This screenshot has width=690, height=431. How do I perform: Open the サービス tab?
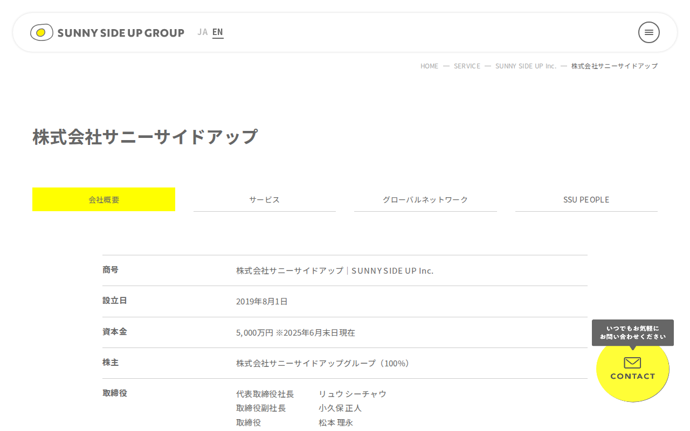point(265,199)
